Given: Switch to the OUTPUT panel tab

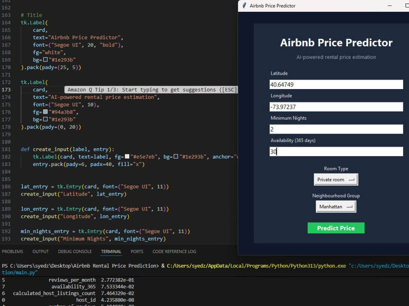Looking at the screenshot, I should pyautogui.click(x=40, y=252).
